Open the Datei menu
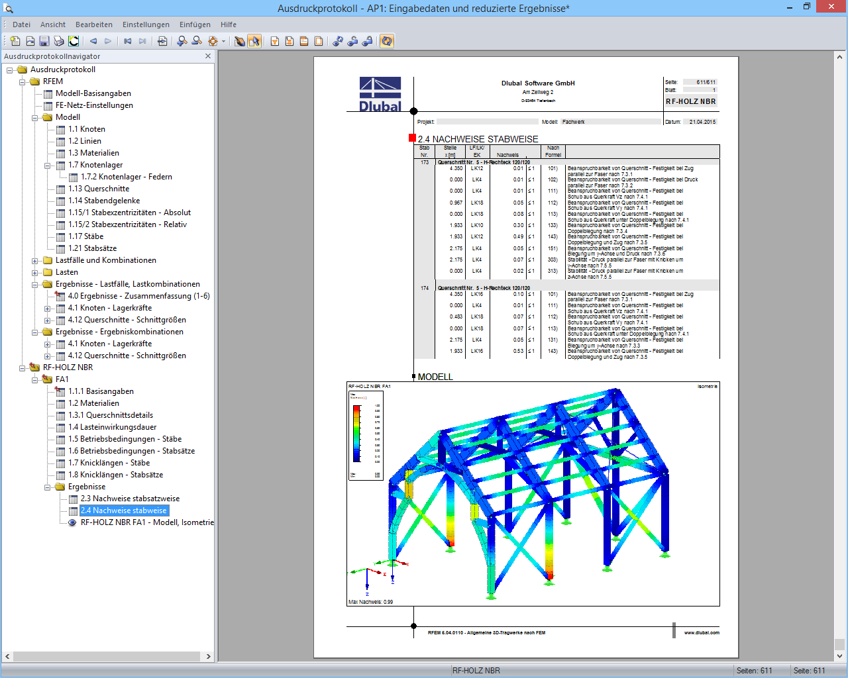The image size is (848, 678). [21, 24]
